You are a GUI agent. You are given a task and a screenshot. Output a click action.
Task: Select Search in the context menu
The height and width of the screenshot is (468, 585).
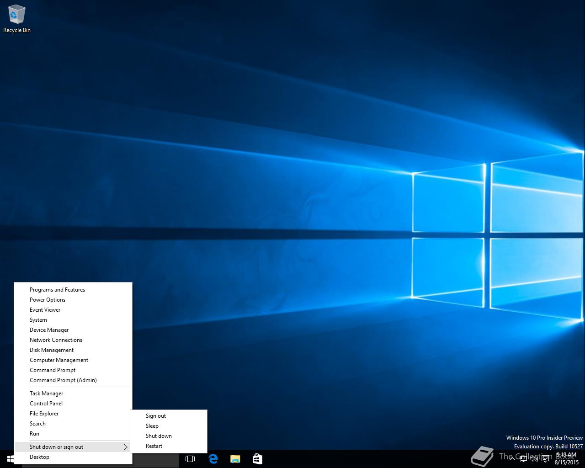click(73, 424)
